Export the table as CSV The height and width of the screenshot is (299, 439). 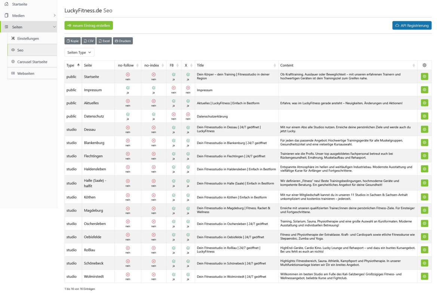(x=89, y=41)
